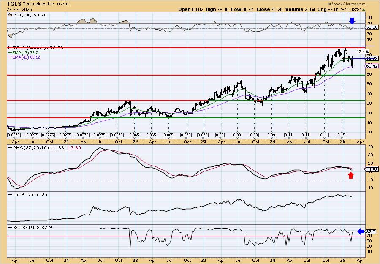
Task: Click the 17.1% upside annotation label
Action: point(363,52)
